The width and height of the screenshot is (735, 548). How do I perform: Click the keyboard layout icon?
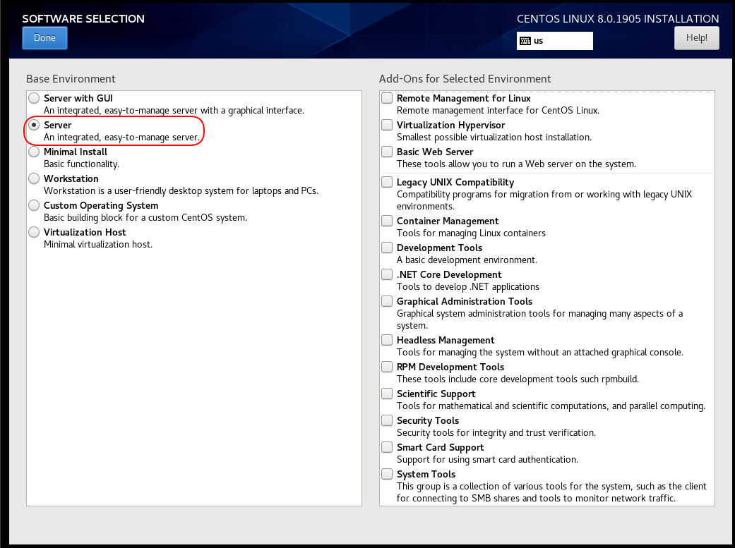tap(526, 40)
